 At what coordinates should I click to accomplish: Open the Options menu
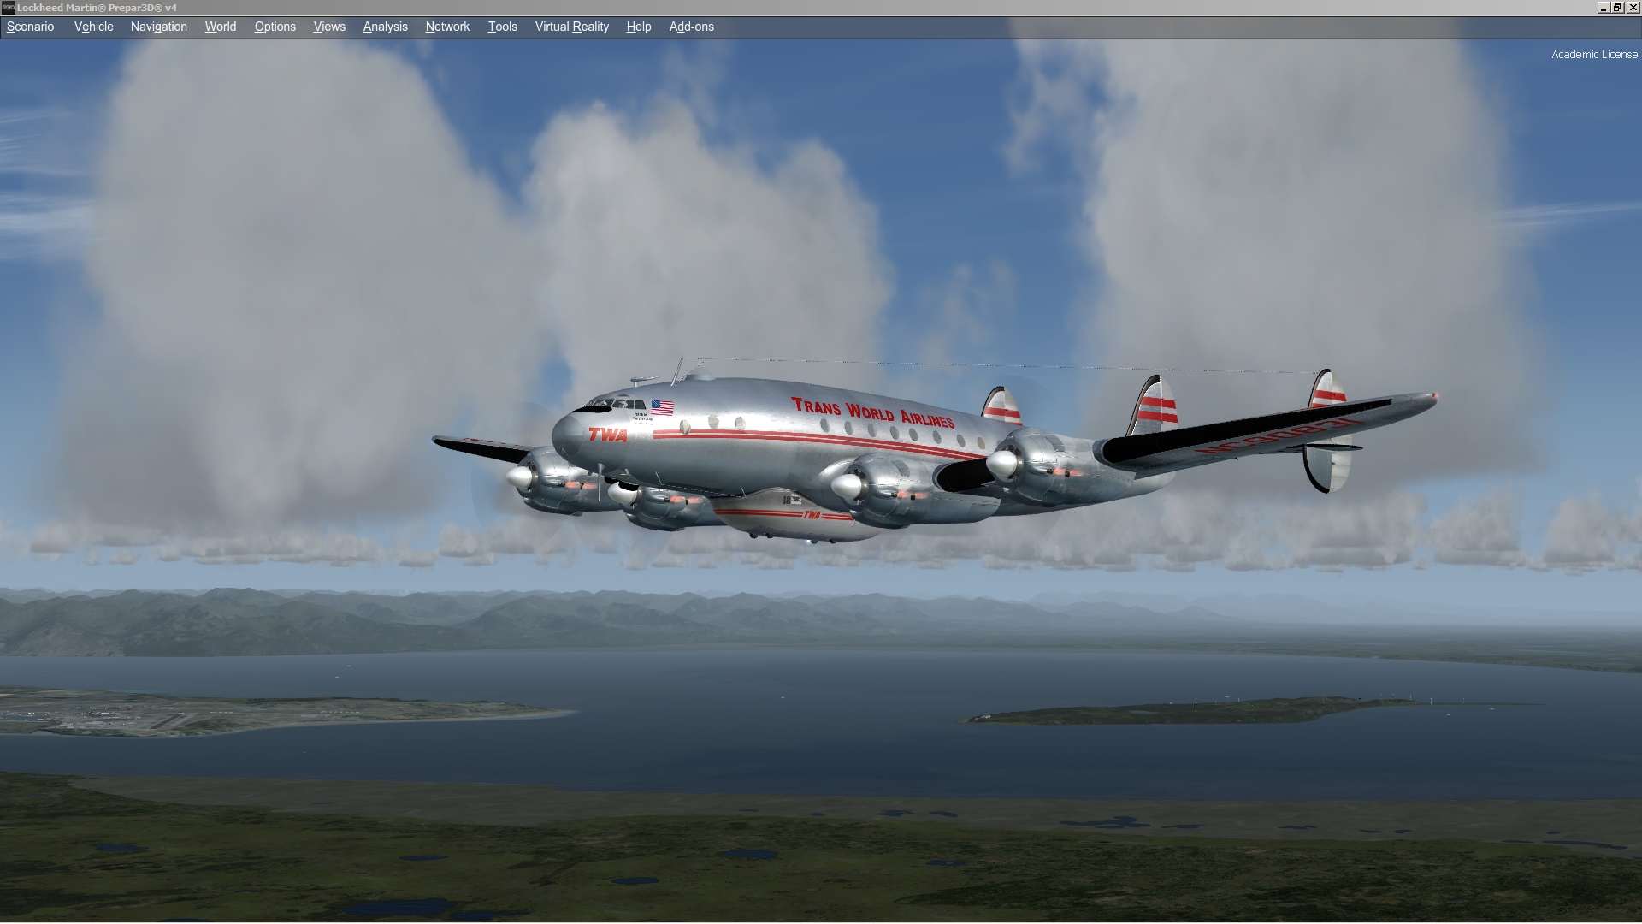pyautogui.click(x=275, y=27)
